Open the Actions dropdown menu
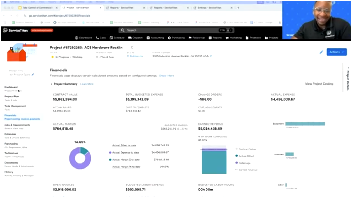Image resolution: width=352 pixels, height=198 pixels. click(x=337, y=52)
